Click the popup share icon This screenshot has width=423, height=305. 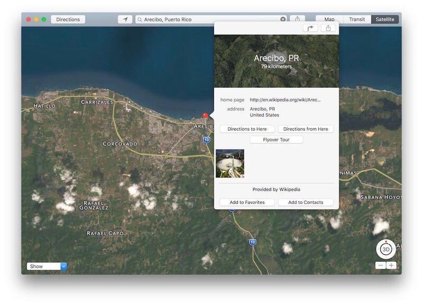[328, 28]
